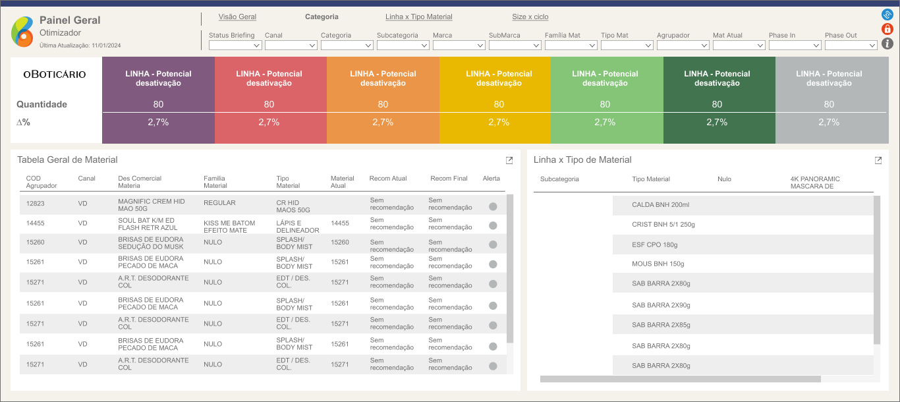
Task: Expand the Tabela Geral de Material panel
Action: [509, 160]
